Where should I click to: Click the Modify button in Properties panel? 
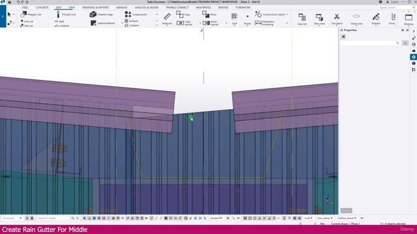(346, 211)
